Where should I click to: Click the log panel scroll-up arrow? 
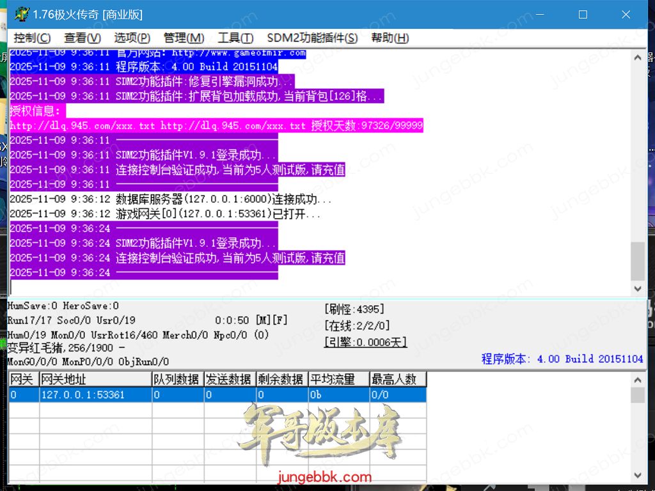(638, 58)
